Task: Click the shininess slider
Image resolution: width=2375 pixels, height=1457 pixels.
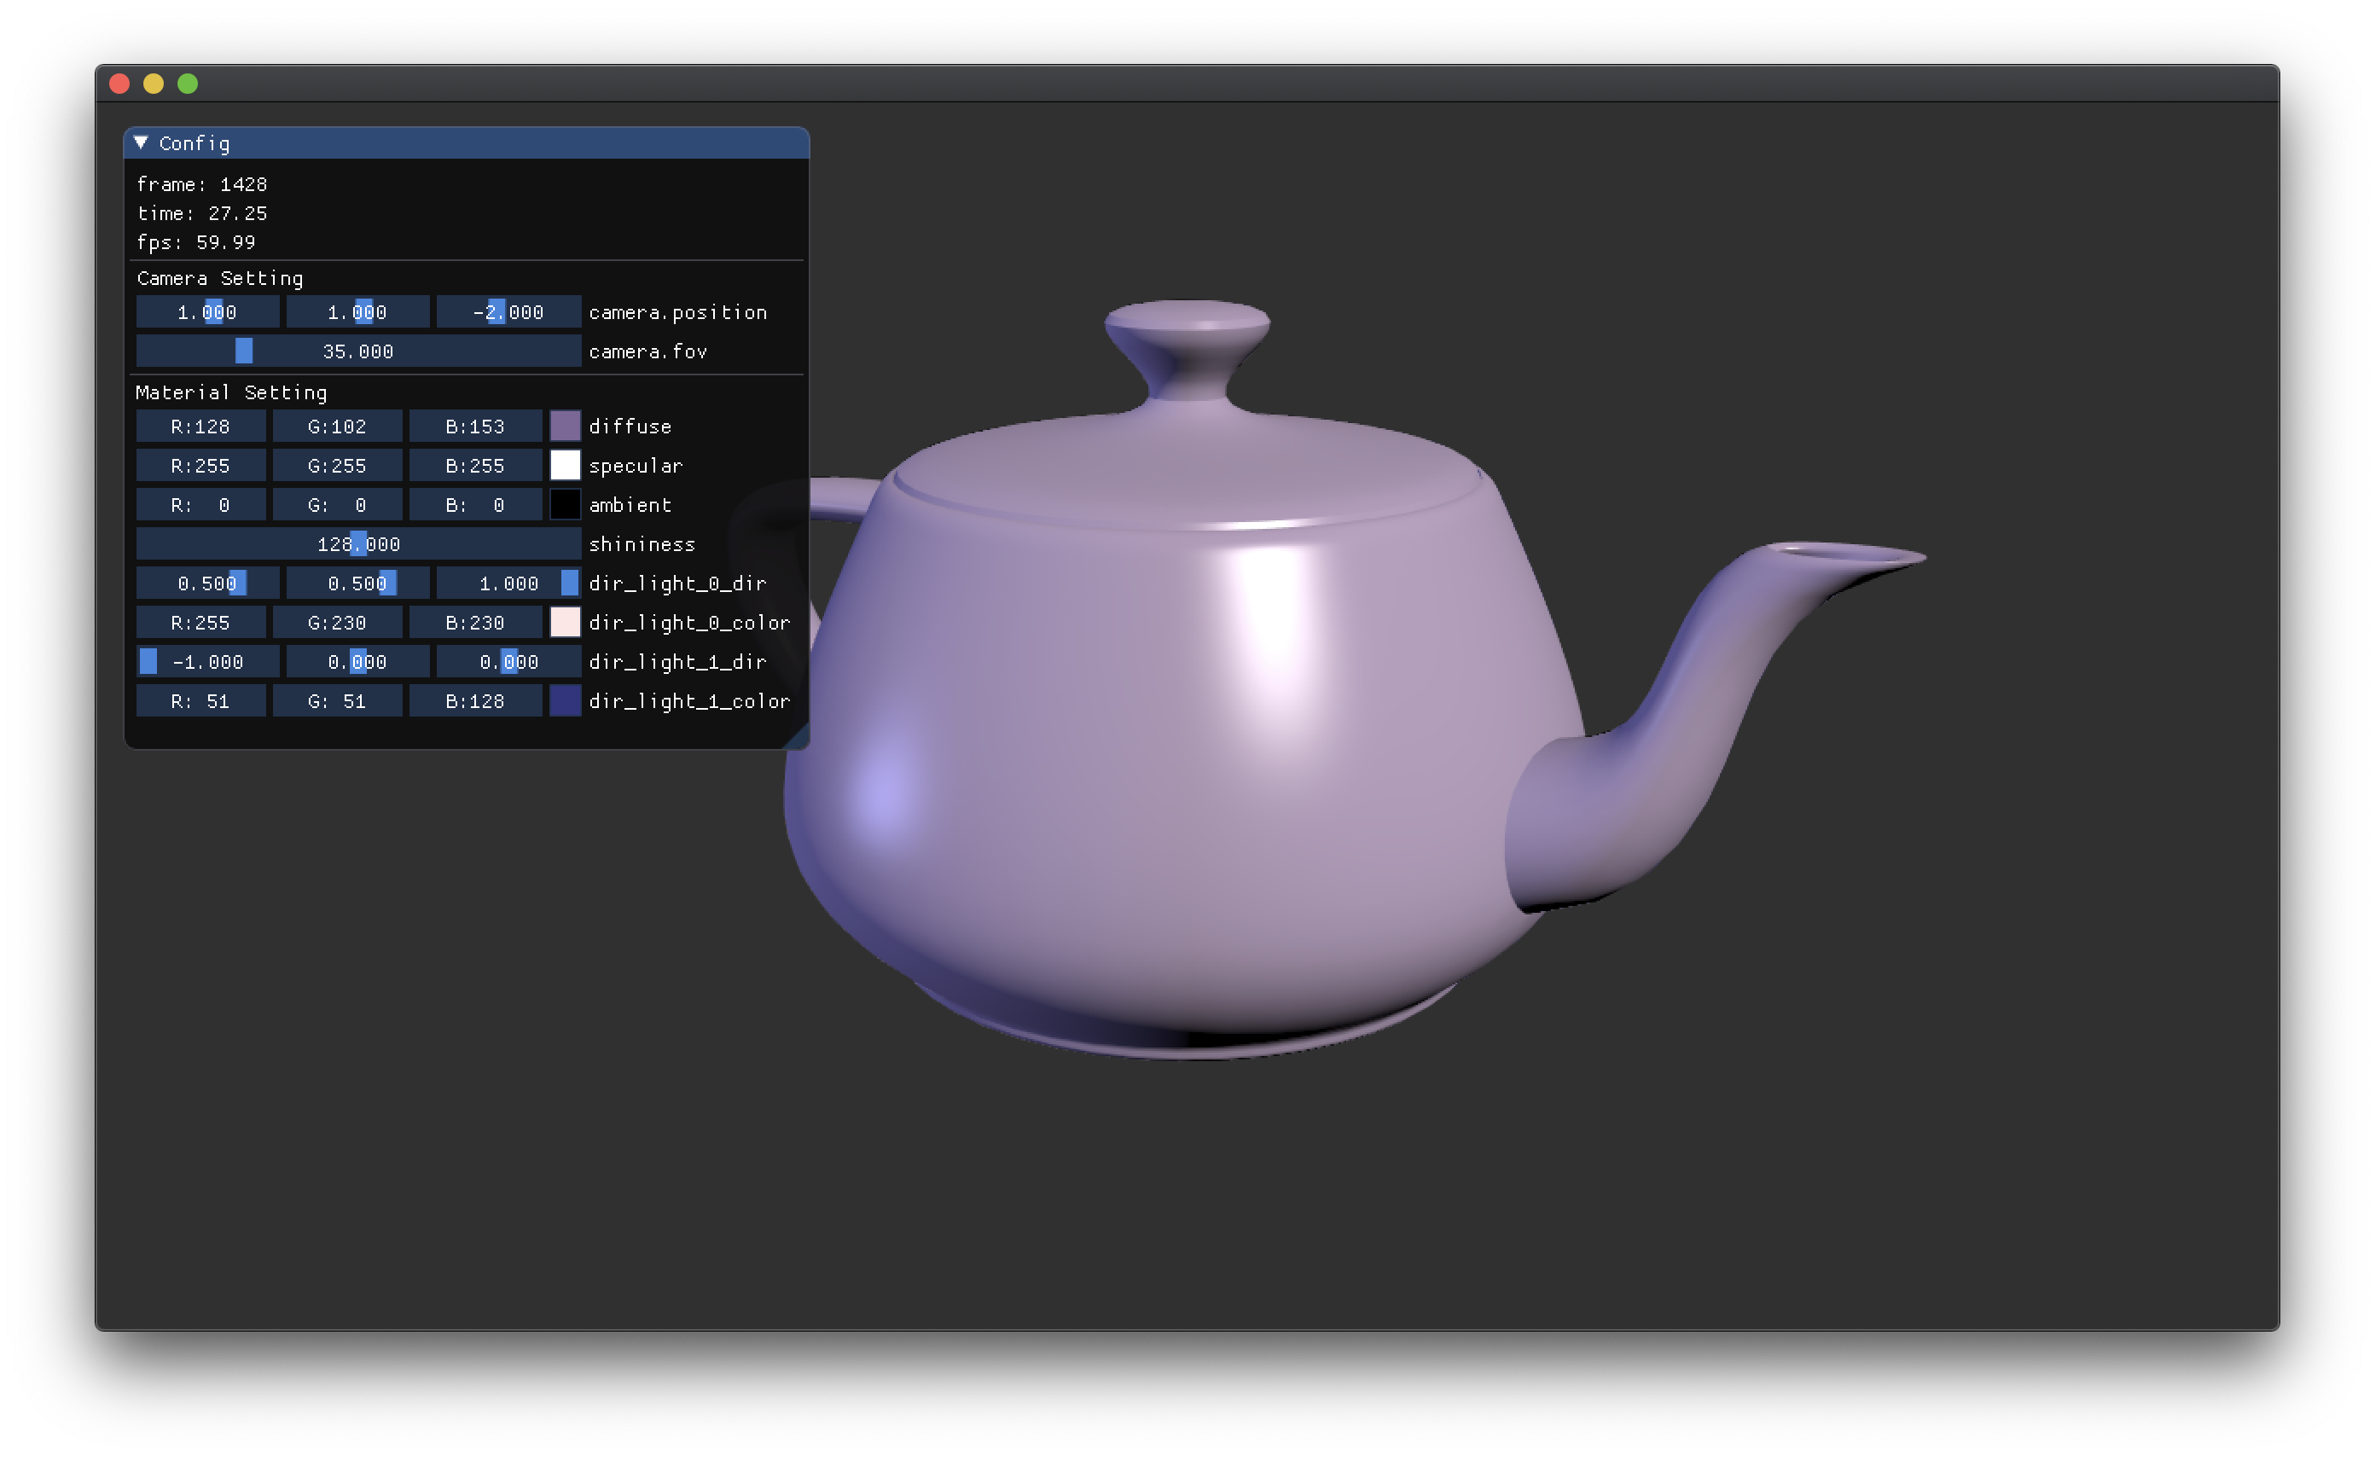Action: tap(357, 544)
